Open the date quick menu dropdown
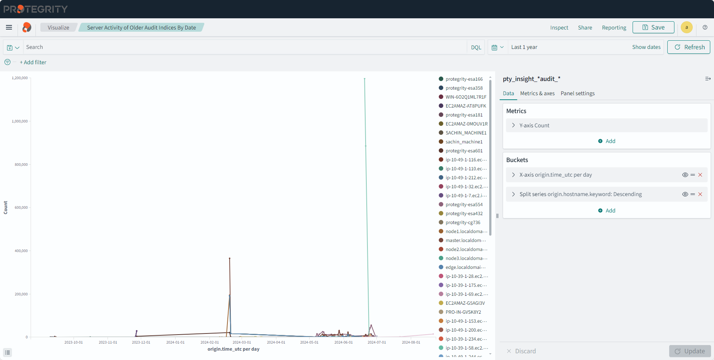 coord(497,47)
